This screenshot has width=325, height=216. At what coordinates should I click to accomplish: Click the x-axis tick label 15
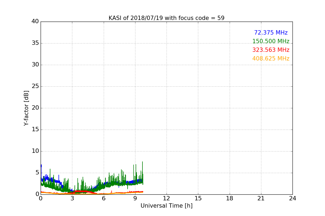(198, 198)
